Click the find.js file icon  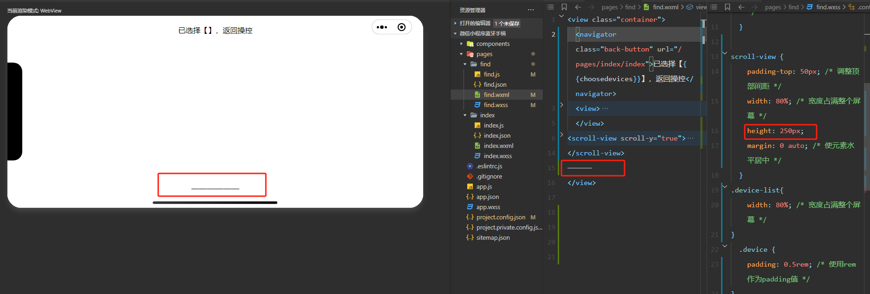(477, 75)
